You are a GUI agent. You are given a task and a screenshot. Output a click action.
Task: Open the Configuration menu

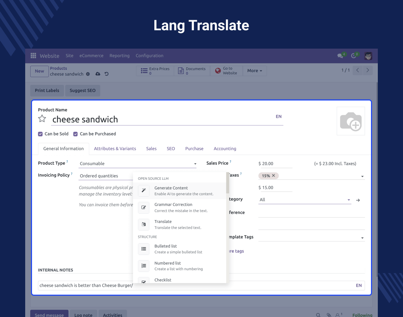coord(150,55)
